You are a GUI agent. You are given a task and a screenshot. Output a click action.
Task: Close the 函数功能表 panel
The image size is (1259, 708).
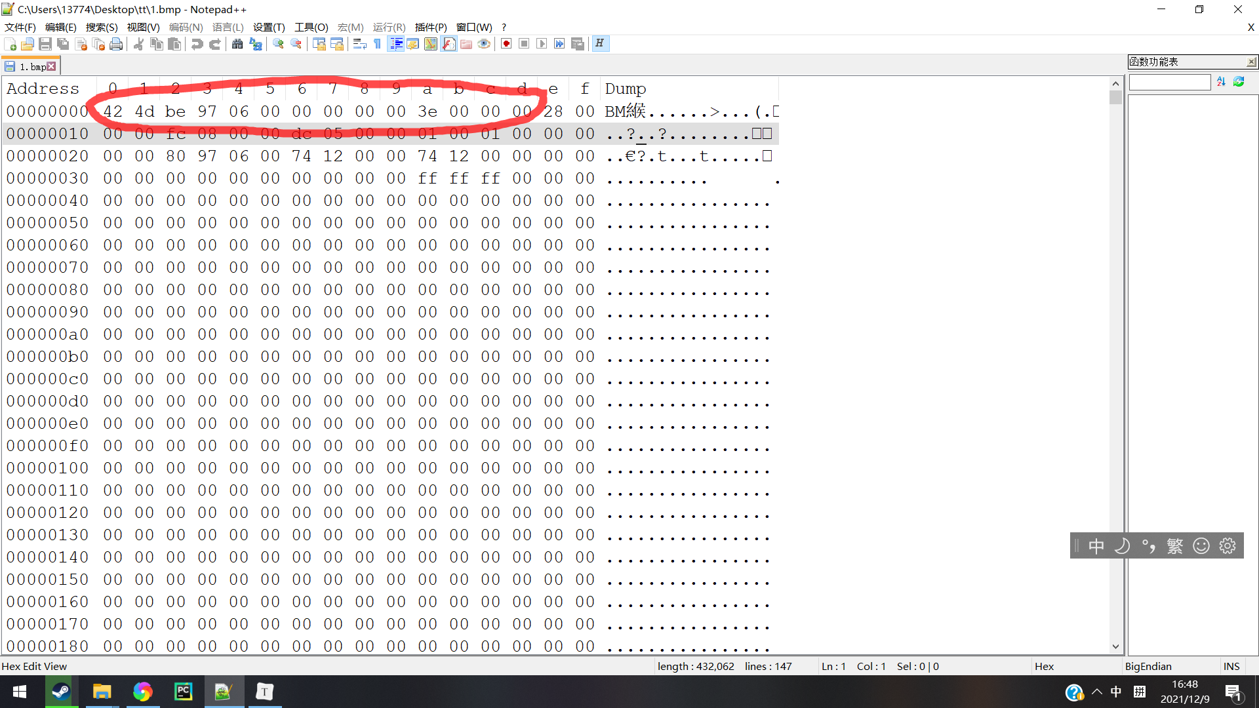click(1251, 62)
